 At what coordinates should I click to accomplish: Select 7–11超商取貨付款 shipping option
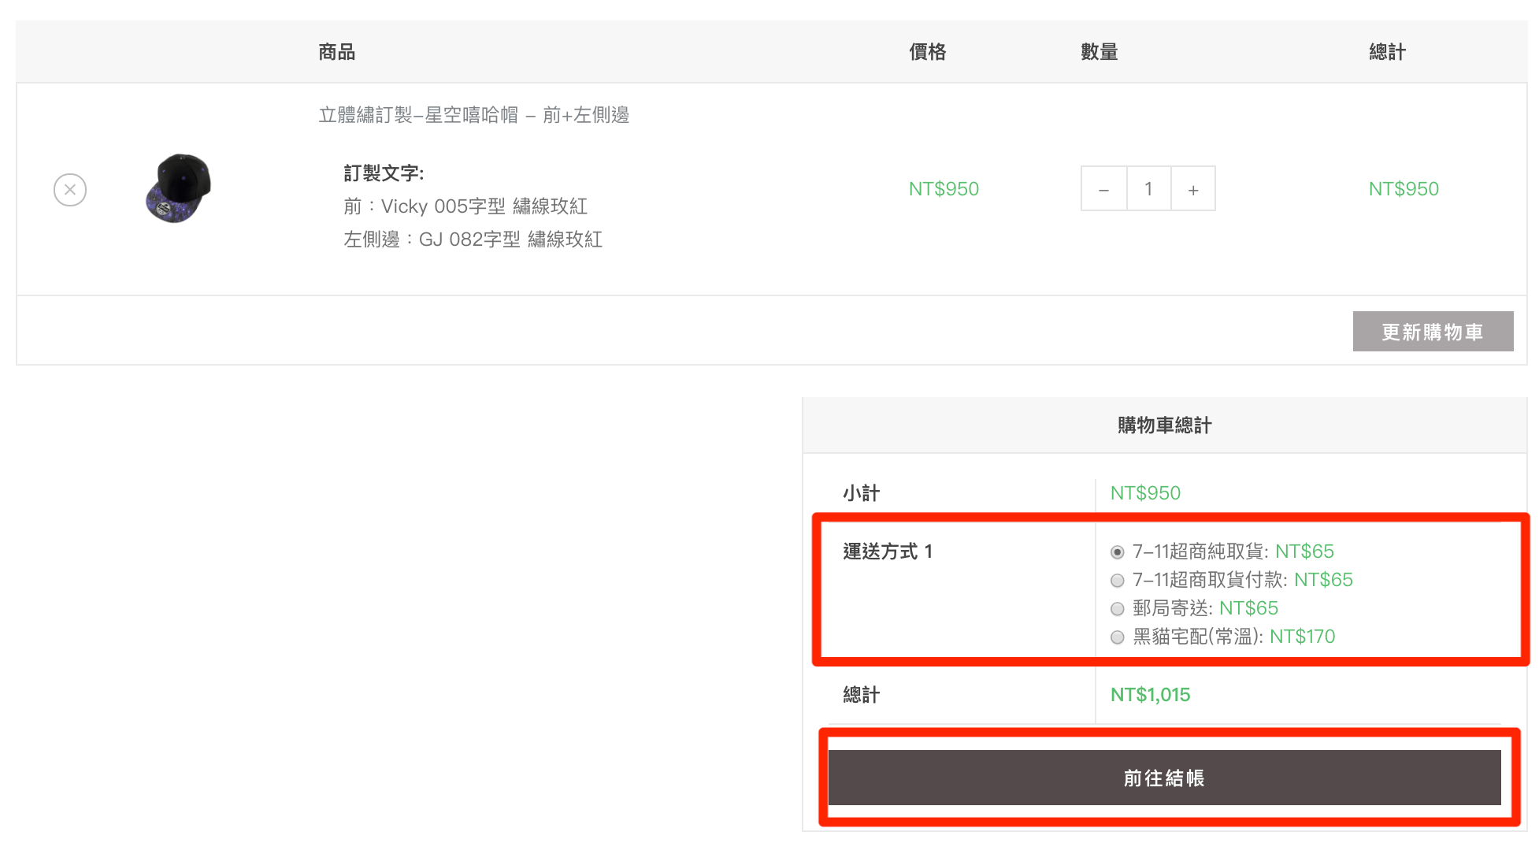[x=1117, y=581]
